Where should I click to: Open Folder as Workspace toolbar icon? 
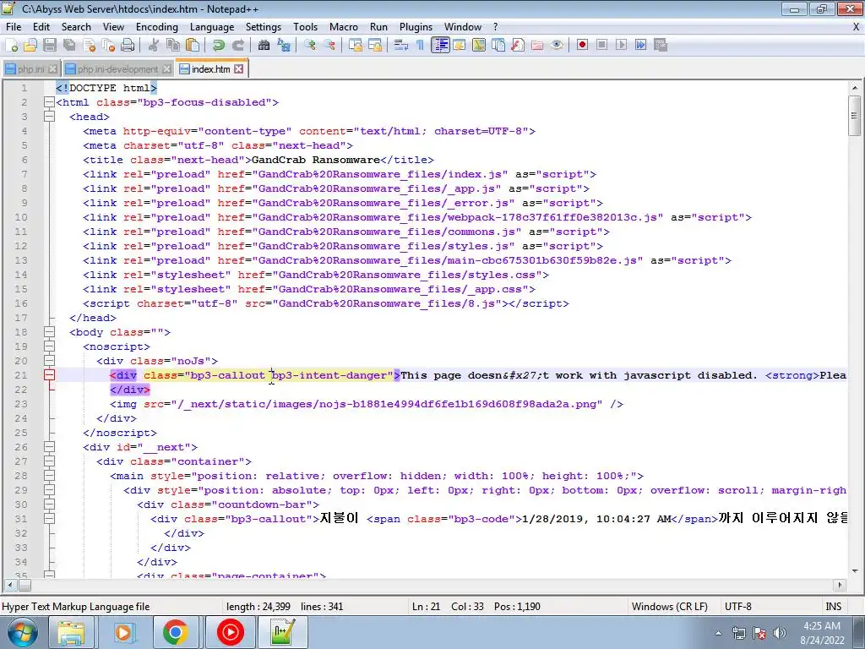(536, 46)
